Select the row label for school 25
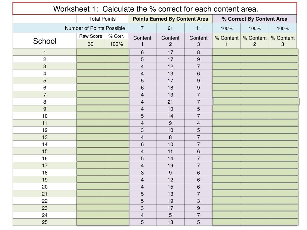 tap(45, 222)
